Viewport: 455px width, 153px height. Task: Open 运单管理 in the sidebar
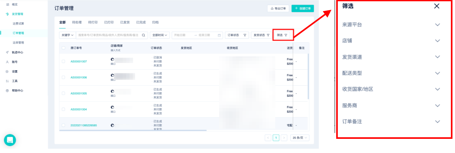[18, 42]
